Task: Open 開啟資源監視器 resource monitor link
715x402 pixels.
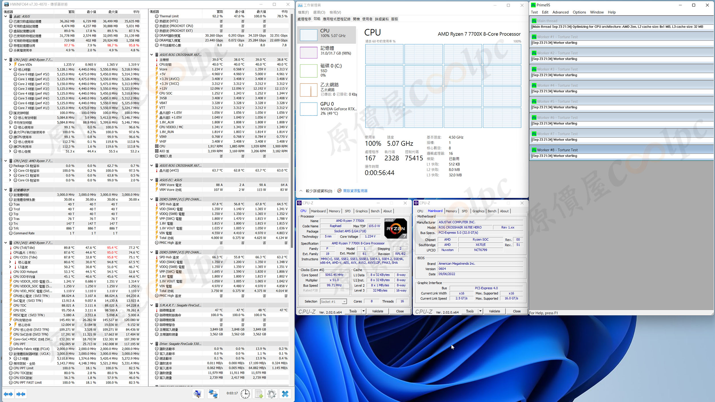Action: point(355,191)
